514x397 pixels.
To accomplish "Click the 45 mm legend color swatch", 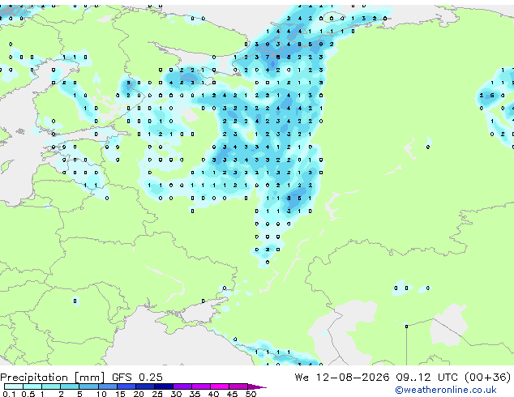I will coord(238,386).
